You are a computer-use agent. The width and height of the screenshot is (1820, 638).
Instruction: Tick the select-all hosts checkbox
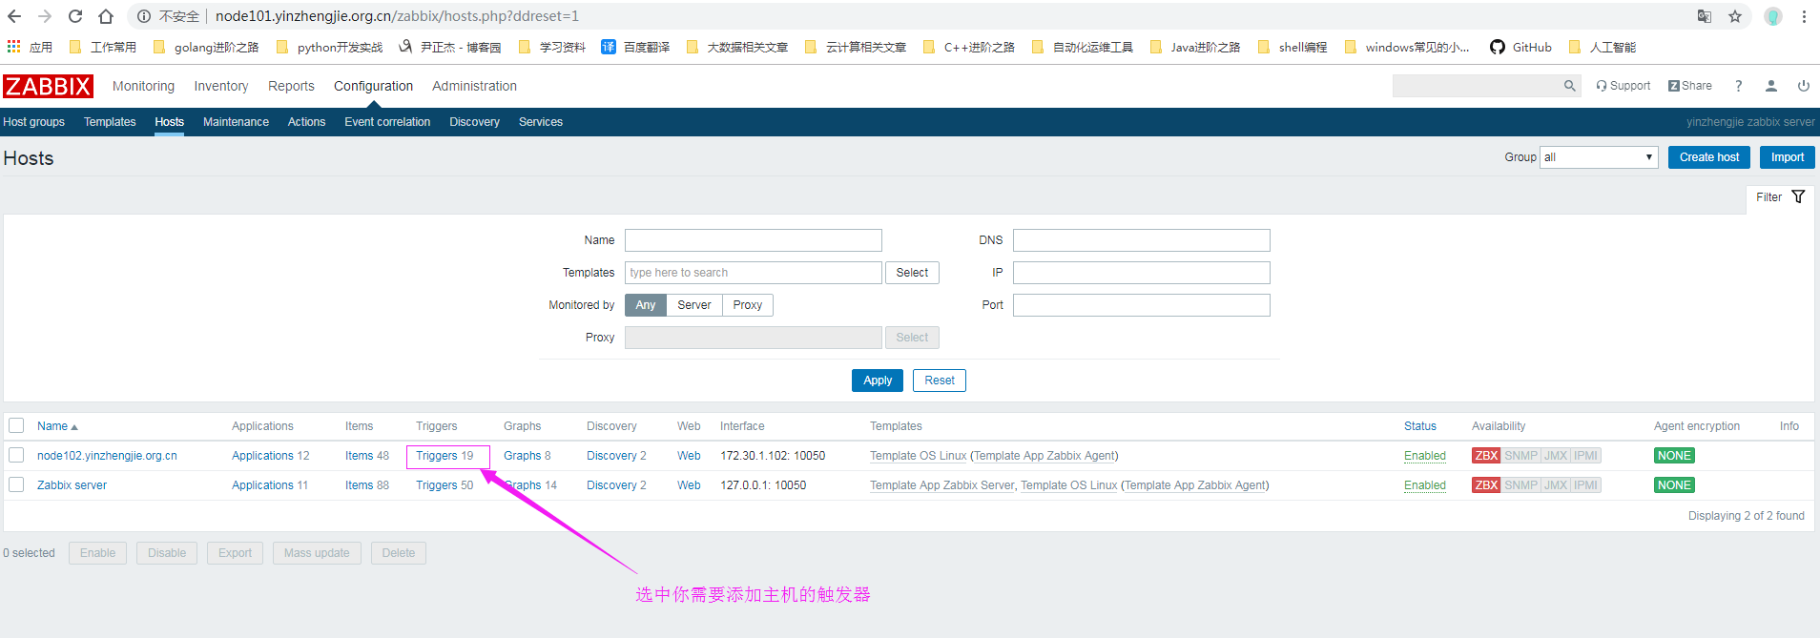(16, 425)
